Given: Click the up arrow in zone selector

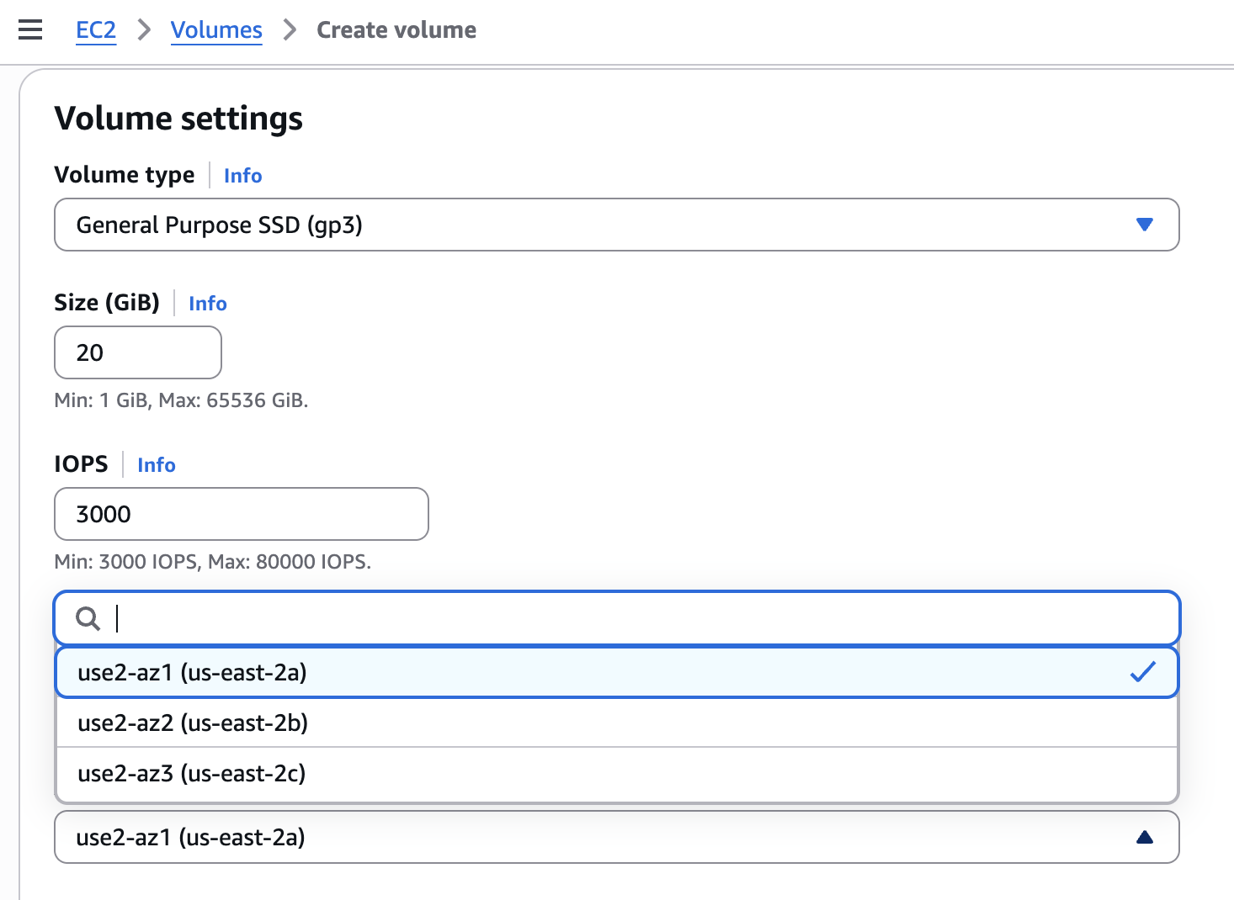Looking at the screenshot, I should (x=1144, y=837).
